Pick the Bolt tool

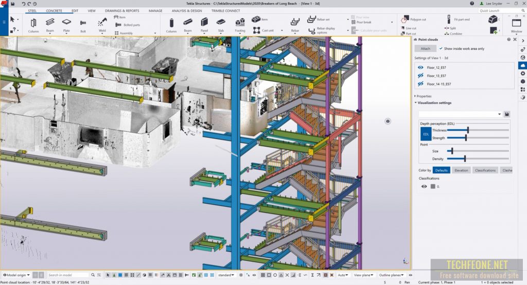[83, 25]
